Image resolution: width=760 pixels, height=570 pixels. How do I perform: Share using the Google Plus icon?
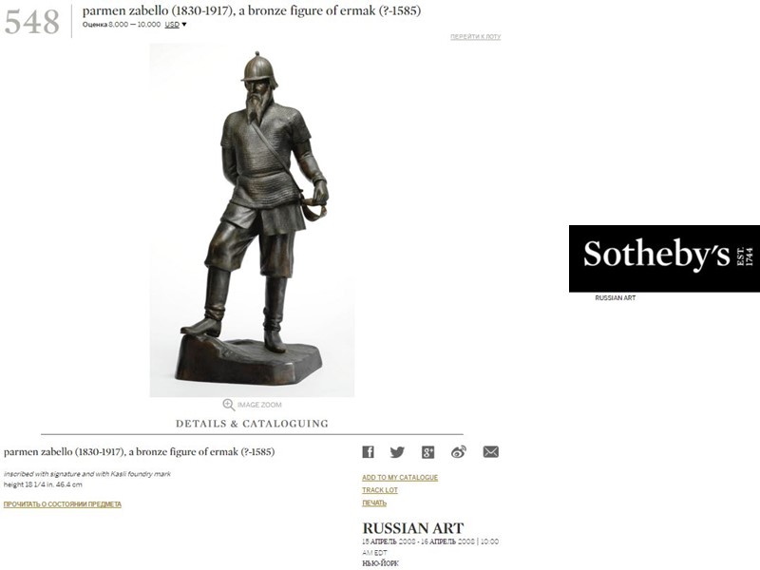point(427,452)
